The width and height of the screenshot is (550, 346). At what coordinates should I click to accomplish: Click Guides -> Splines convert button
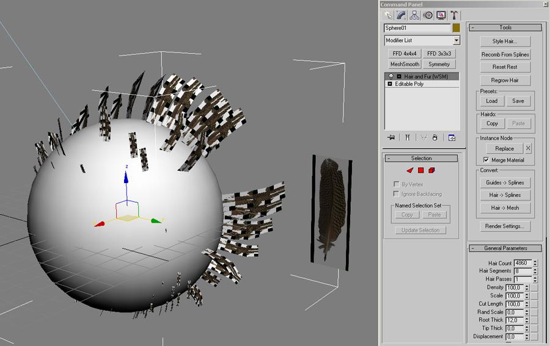tap(505, 182)
